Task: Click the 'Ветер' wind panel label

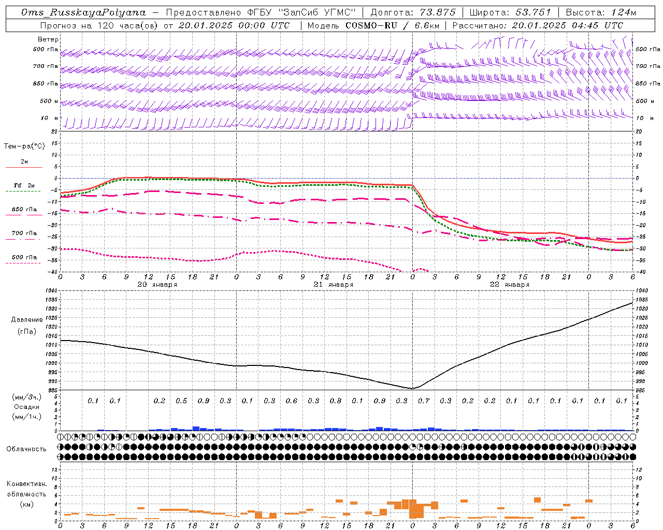Action: coord(48,39)
